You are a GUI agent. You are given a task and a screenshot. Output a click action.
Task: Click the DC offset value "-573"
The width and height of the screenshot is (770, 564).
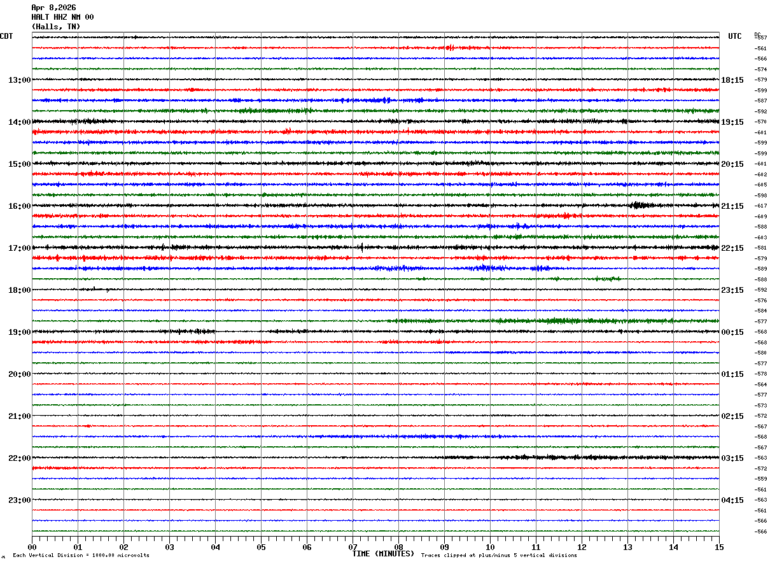point(760,405)
